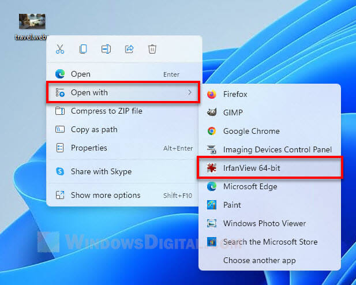Screen dimensions: 356x285
Task: Click the Show more options icon
Action: (60, 195)
